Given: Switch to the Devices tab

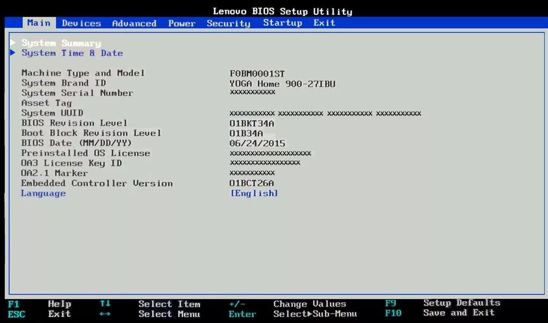Looking at the screenshot, I should click(81, 23).
